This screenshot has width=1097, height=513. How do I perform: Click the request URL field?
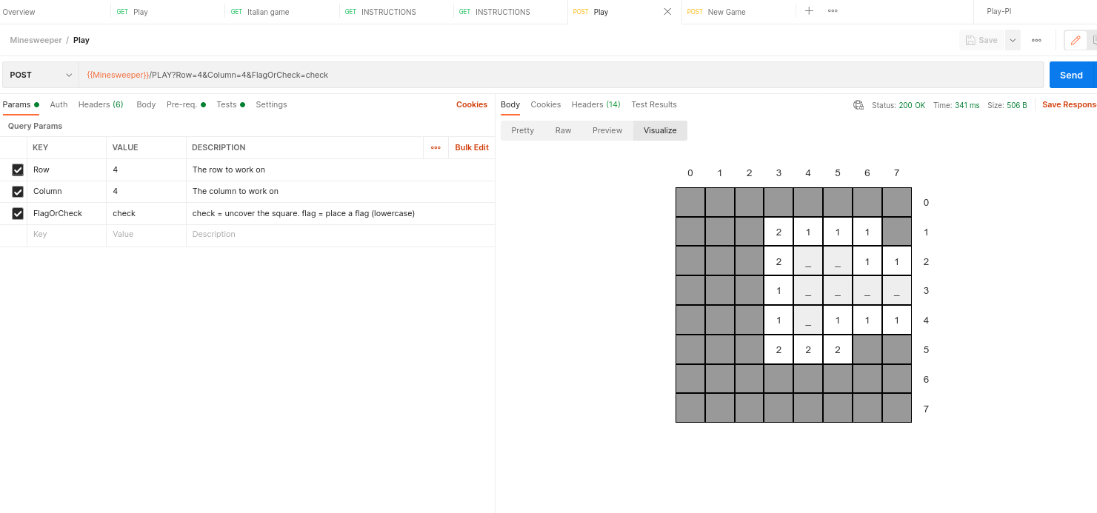click(x=561, y=75)
